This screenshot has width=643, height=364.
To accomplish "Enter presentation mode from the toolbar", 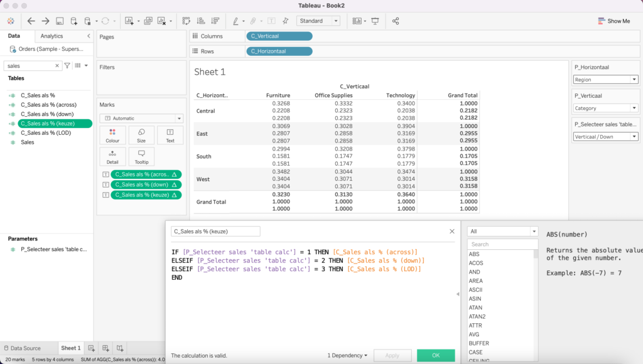I will tap(376, 21).
